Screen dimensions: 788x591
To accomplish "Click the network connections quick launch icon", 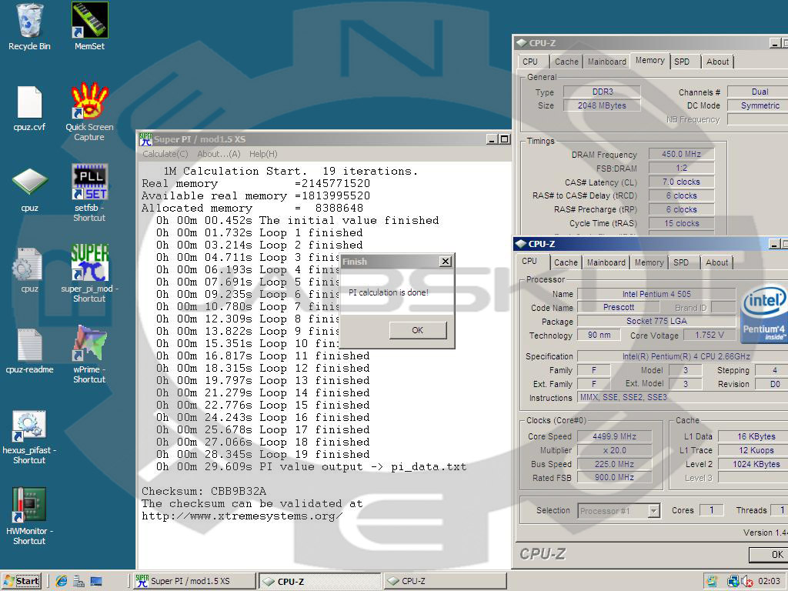I will tap(79, 581).
